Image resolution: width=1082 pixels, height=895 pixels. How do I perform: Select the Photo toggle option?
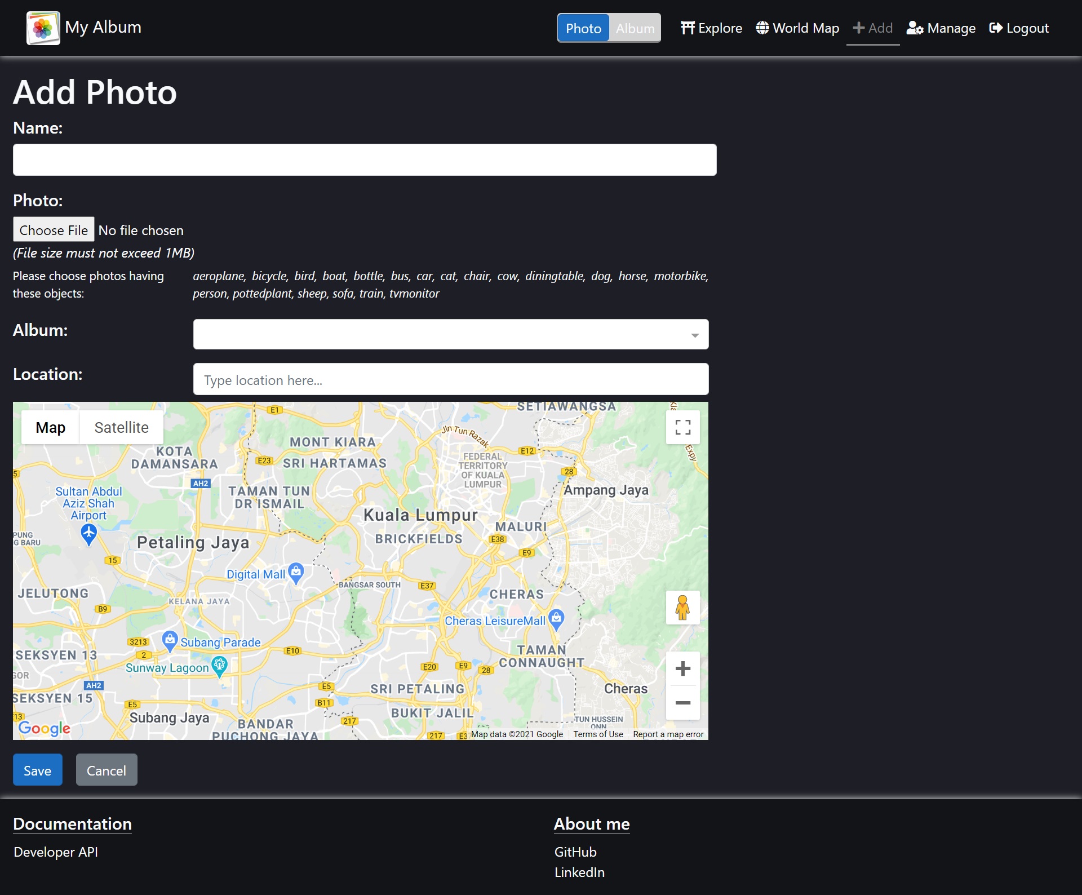click(583, 28)
